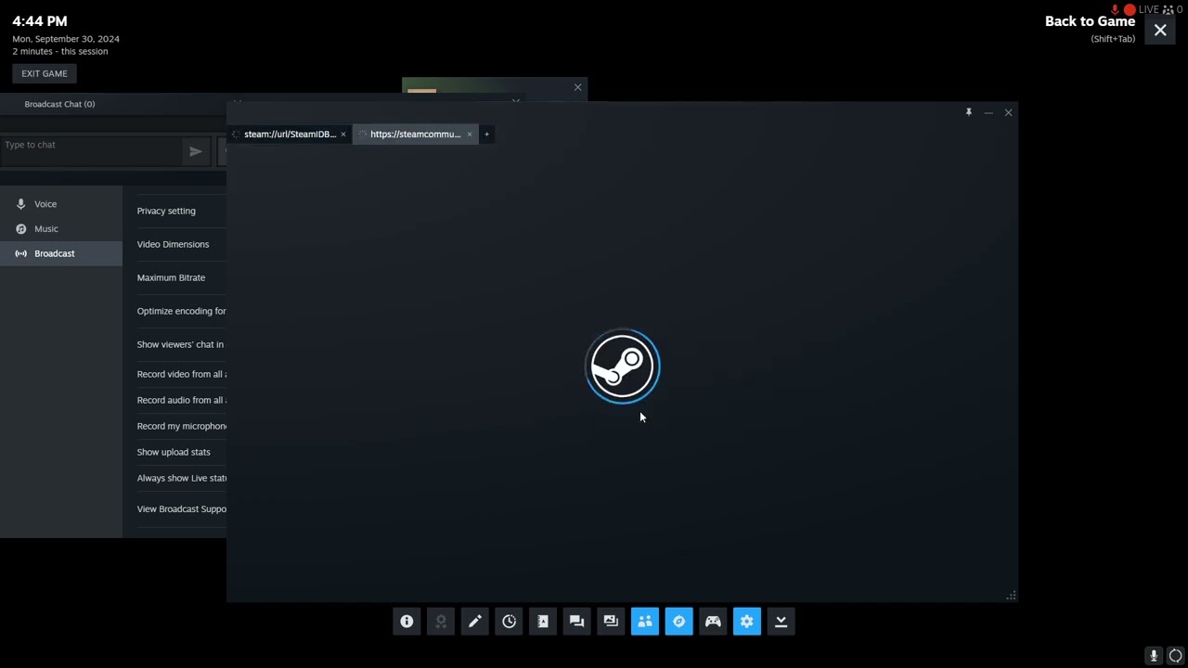Click Back to Game
Viewport: 1188px width, 668px height.
click(1090, 21)
